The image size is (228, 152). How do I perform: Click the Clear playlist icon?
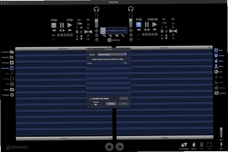click(x=216, y=83)
